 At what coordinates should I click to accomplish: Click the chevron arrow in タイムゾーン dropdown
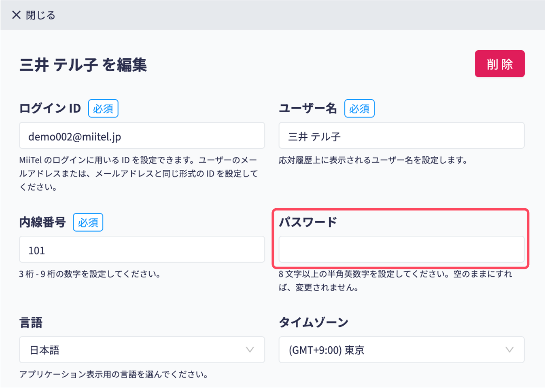pyautogui.click(x=509, y=350)
